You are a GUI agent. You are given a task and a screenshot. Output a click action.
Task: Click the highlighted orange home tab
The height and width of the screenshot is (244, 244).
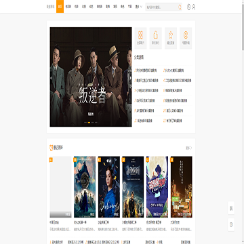coord(60,7)
